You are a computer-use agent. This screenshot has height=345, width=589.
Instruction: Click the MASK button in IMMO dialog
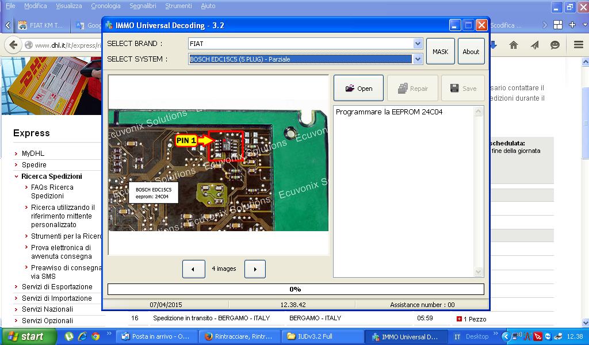[x=440, y=51]
